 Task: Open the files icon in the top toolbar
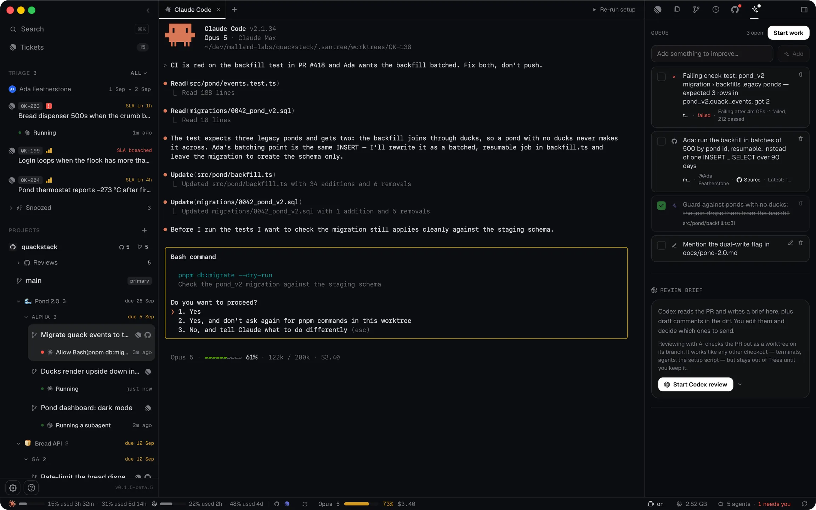click(x=677, y=10)
